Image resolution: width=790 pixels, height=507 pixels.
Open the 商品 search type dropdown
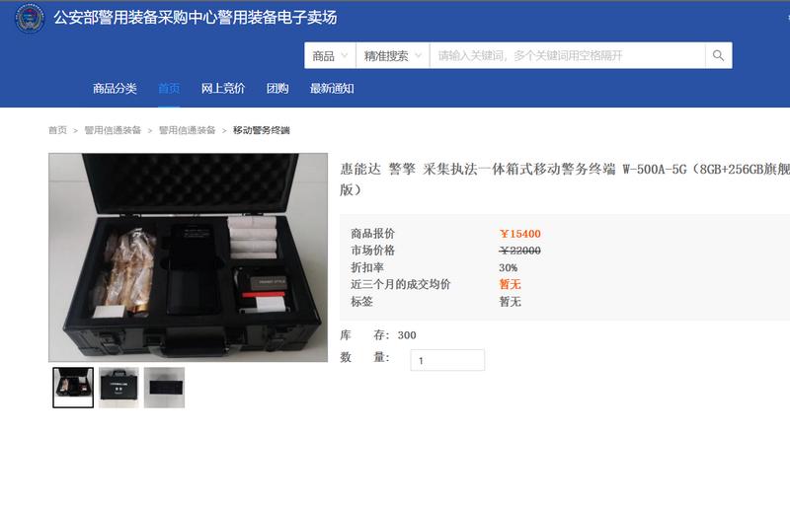click(330, 55)
